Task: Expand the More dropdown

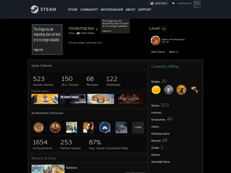Action: [x=173, y=52]
